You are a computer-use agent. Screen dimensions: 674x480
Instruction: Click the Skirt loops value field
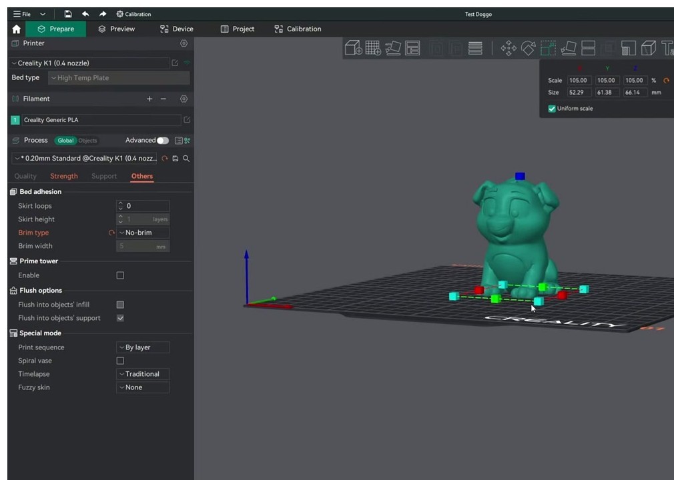[143, 206]
